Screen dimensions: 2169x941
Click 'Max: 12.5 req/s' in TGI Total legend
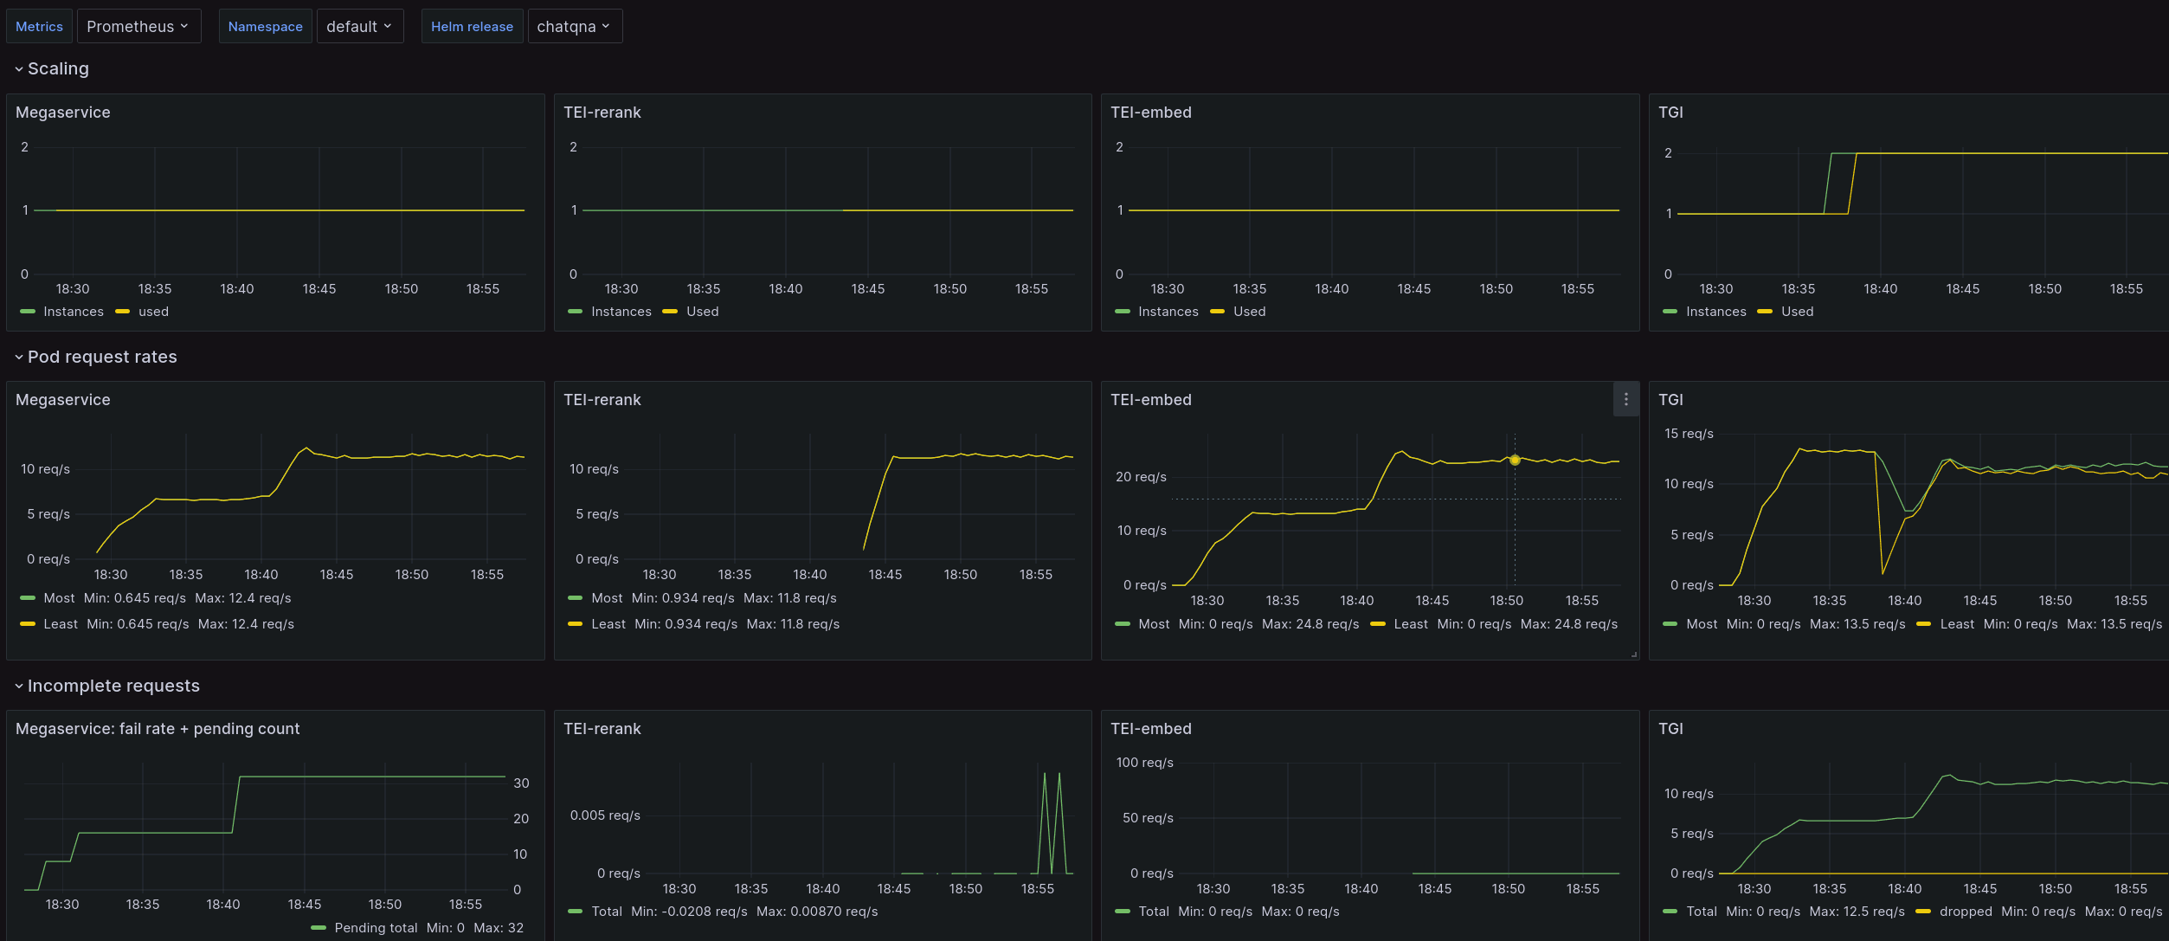click(x=1857, y=912)
